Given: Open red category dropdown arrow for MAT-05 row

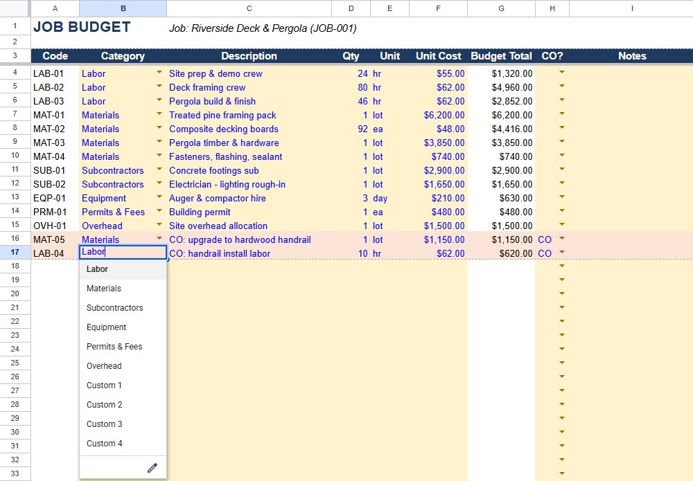Looking at the screenshot, I should click(159, 238).
